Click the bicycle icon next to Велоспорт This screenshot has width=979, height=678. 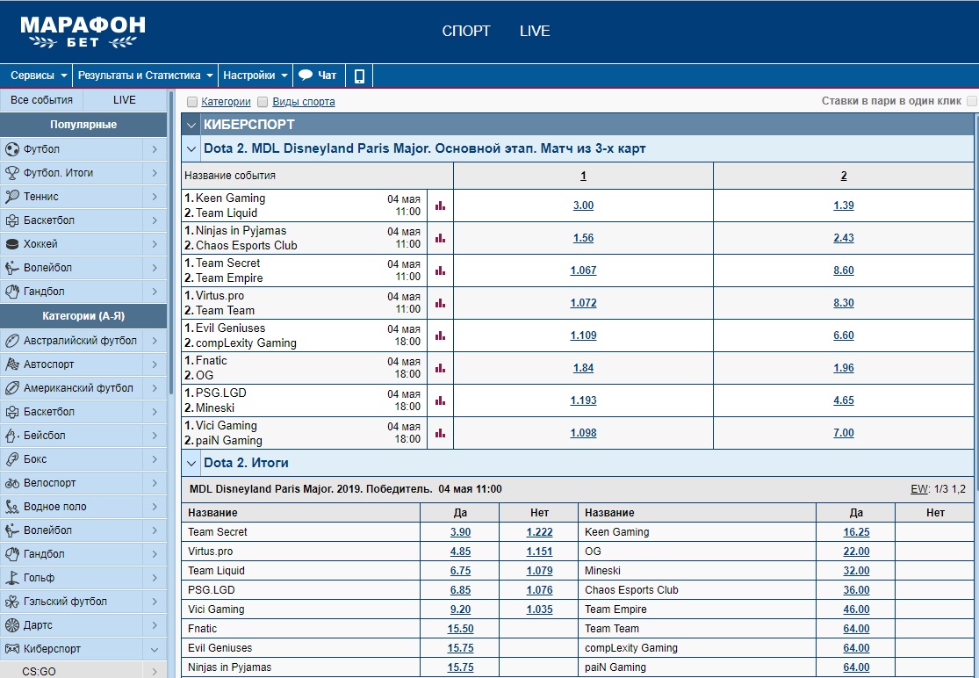point(12,482)
